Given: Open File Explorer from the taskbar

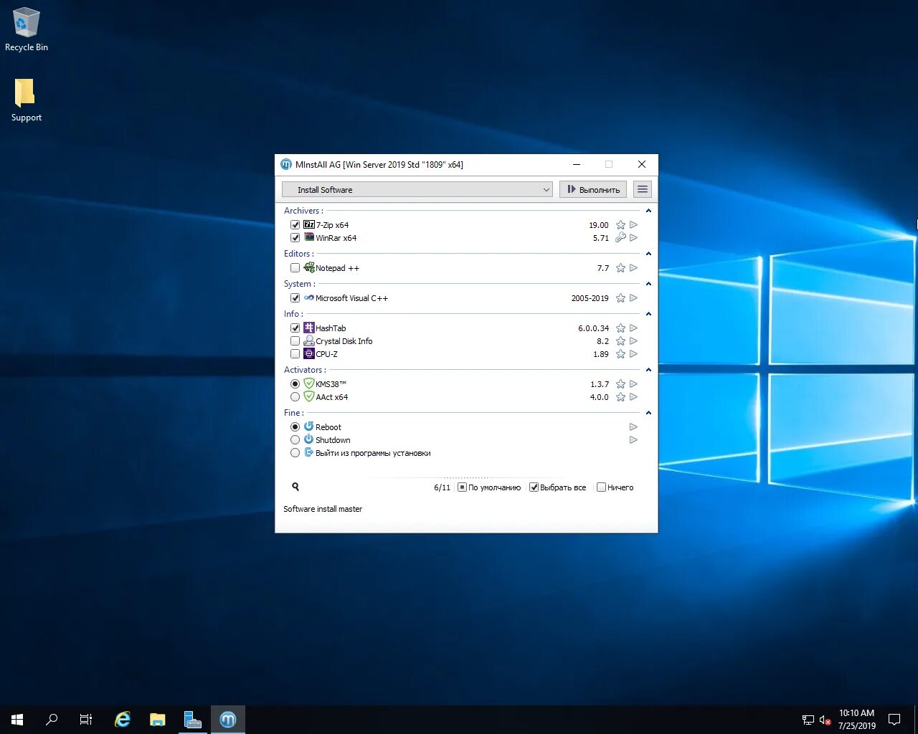Looking at the screenshot, I should [x=157, y=720].
